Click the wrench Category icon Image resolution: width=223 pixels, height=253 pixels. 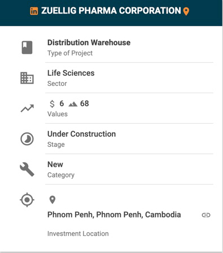tap(27, 169)
